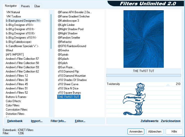Choose @Frame Gradient Switcher filter

tap(73, 16)
